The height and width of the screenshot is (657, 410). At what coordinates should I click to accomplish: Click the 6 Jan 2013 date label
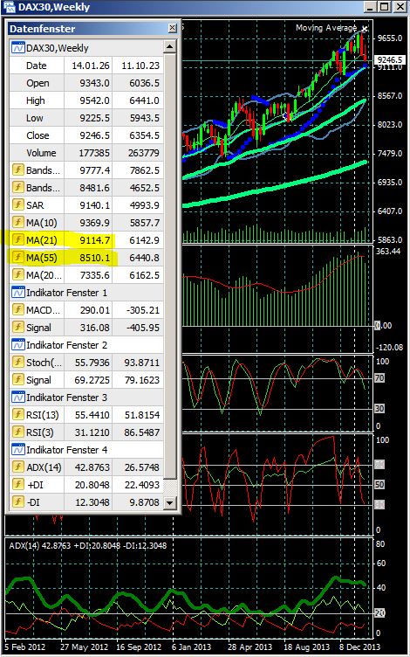pos(192,647)
